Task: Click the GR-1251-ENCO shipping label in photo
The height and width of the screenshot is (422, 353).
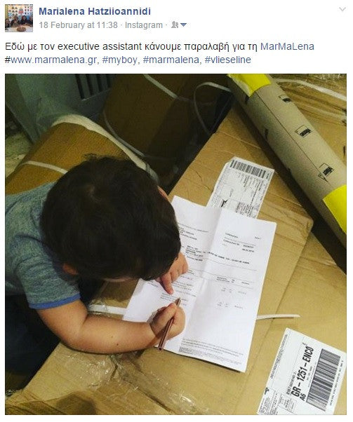Action: 303,373
